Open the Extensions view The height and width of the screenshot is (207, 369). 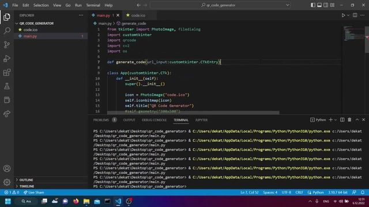tap(7, 72)
